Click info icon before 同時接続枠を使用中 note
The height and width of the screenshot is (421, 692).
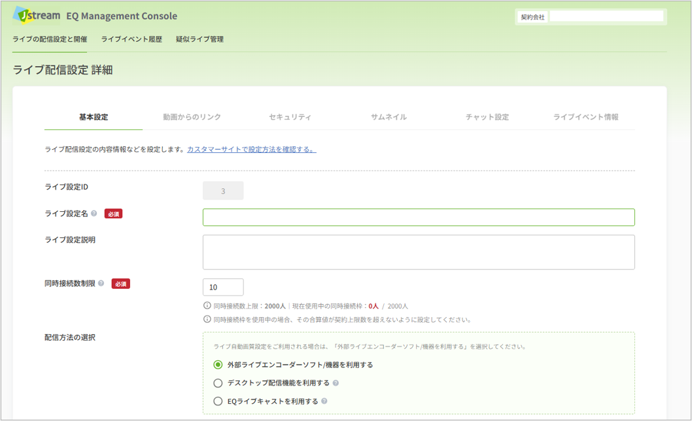[x=207, y=319]
